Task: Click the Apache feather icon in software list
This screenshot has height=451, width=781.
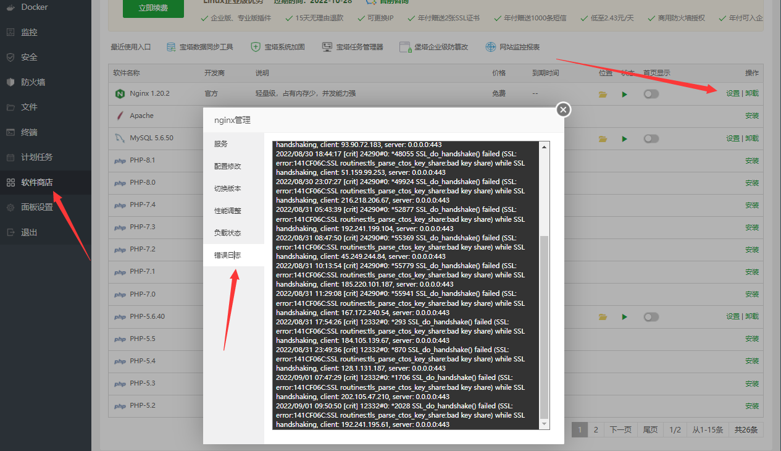Action: pyautogui.click(x=120, y=116)
